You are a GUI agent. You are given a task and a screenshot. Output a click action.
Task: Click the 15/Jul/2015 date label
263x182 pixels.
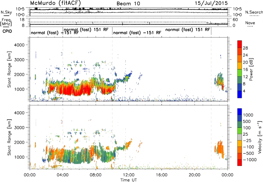[211, 3]
